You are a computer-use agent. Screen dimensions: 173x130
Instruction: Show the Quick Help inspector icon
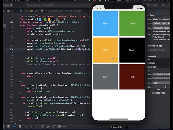[163, 11]
